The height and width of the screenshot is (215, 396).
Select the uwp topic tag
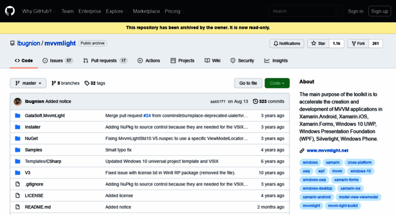tap(306, 171)
